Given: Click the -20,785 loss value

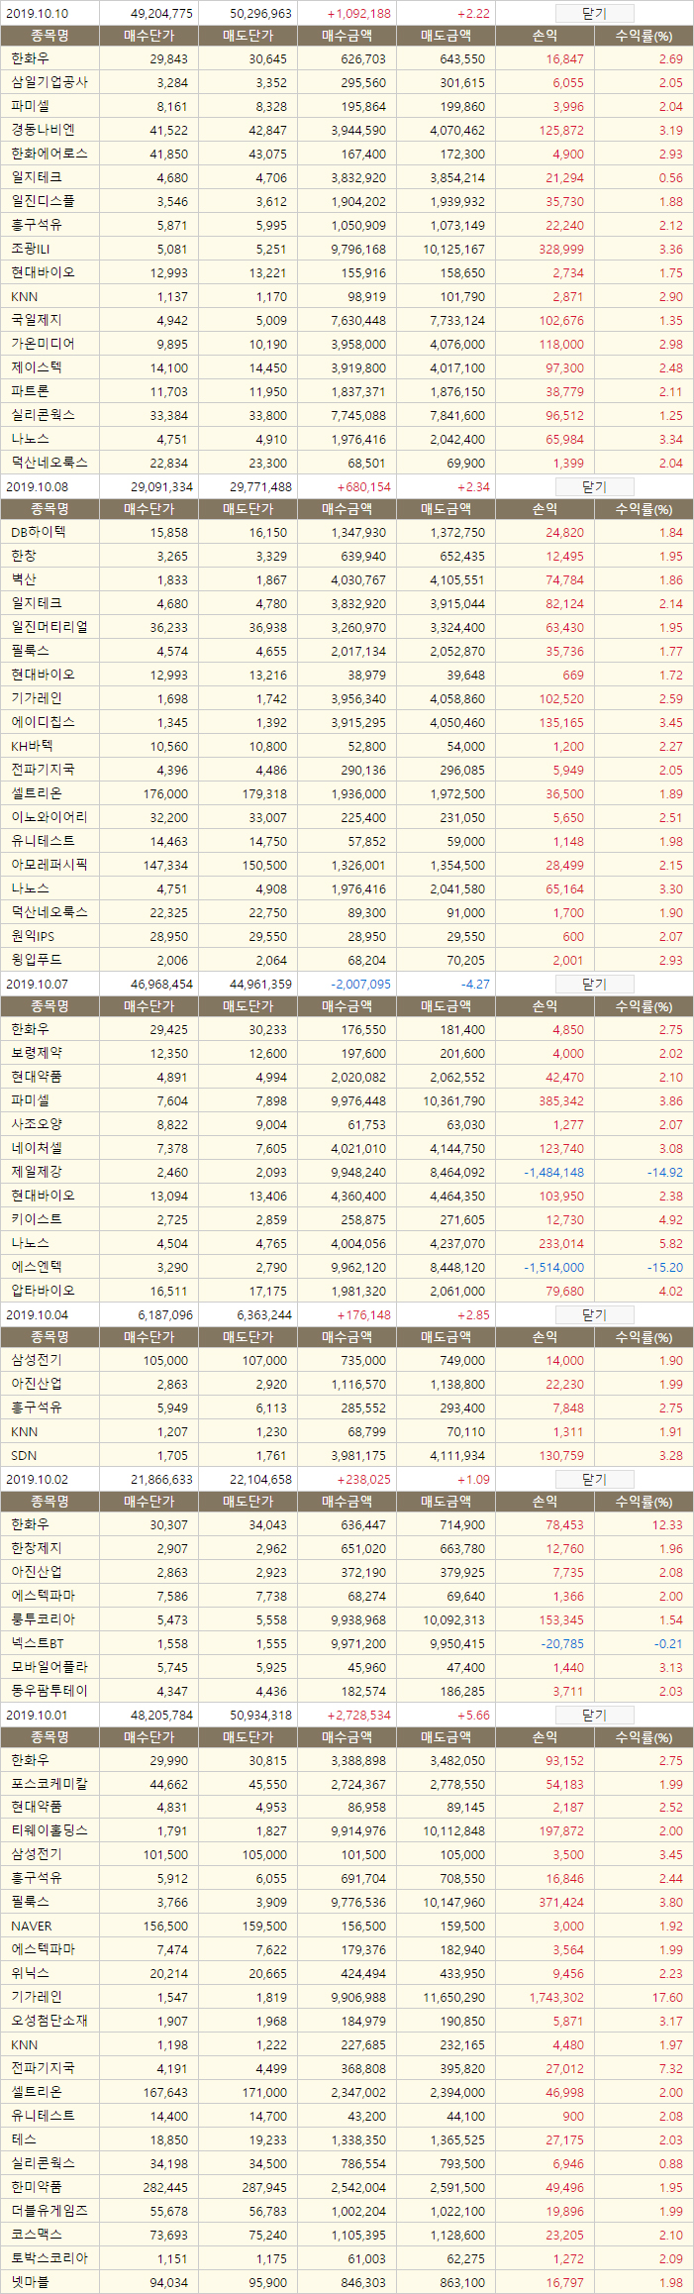Looking at the screenshot, I should click(x=562, y=1643).
